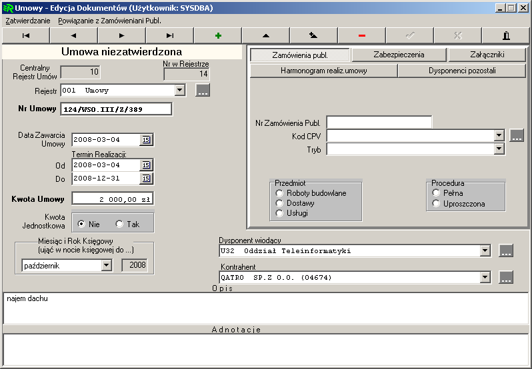Switch to Zabezpieczenia tab
The image size is (532, 369).
click(x=399, y=55)
